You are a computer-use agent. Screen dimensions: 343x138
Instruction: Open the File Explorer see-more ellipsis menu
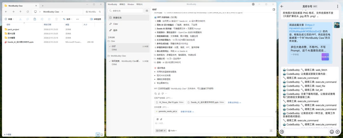click(x=77, y=19)
